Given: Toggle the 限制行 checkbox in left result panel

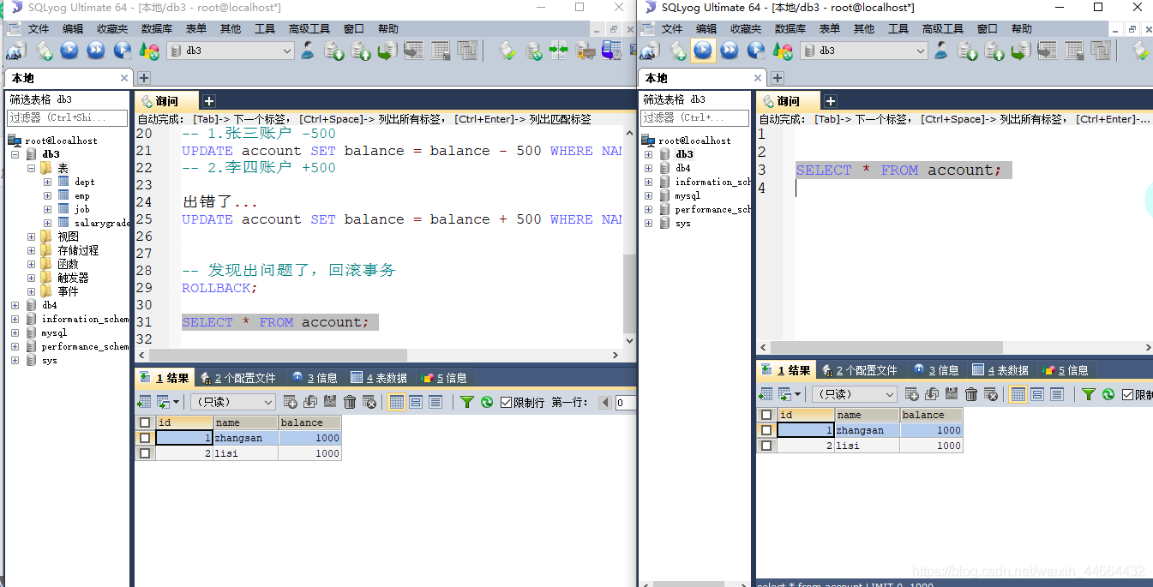Looking at the screenshot, I should tap(506, 402).
